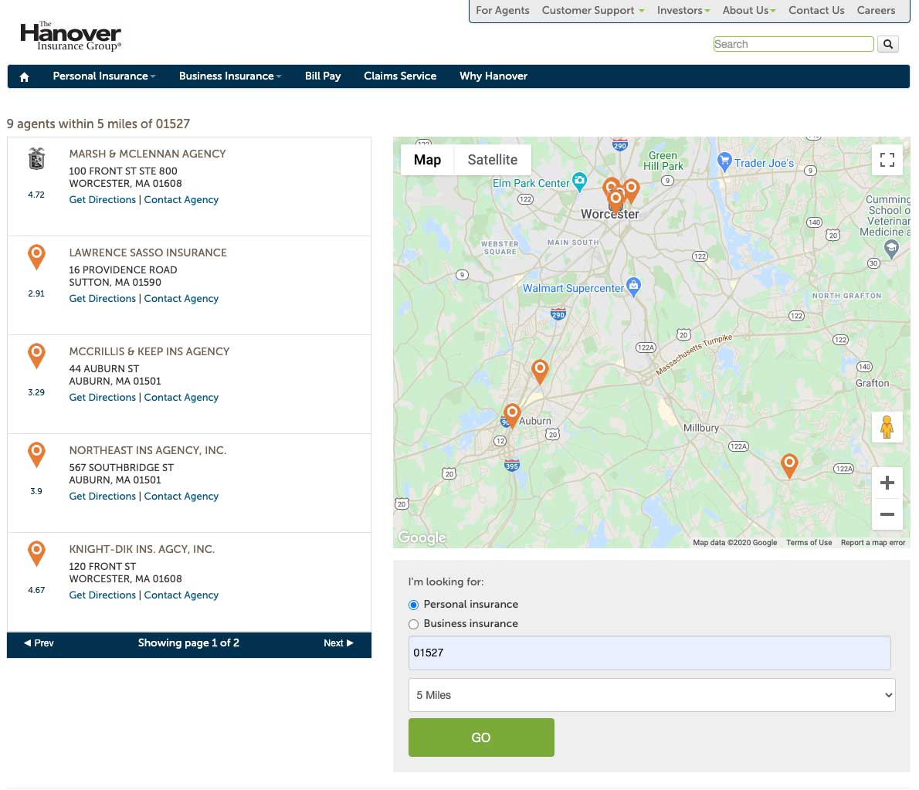Click the green GO button

(481, 737)
